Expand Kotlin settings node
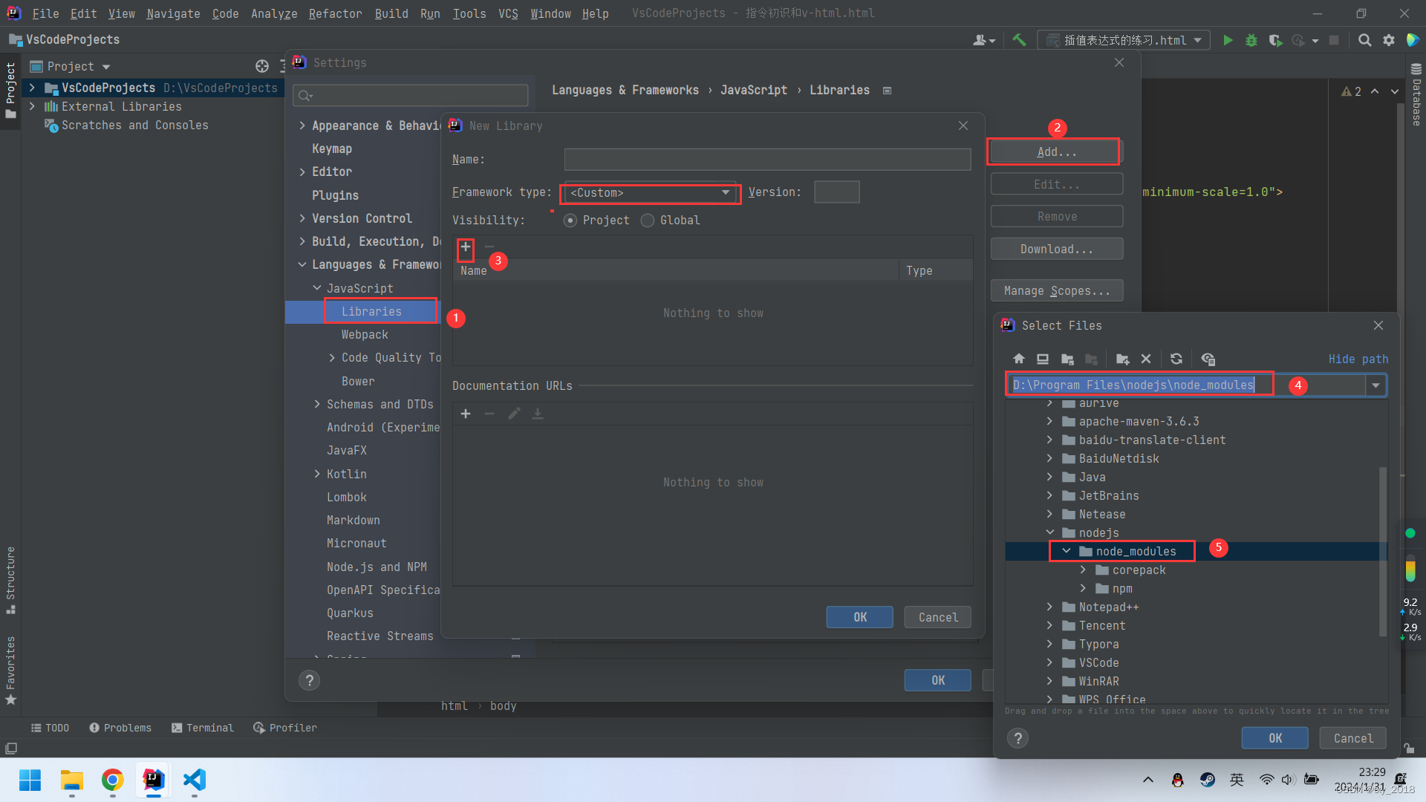This screenshot has height=802, width=1426. tap(317, 474)
